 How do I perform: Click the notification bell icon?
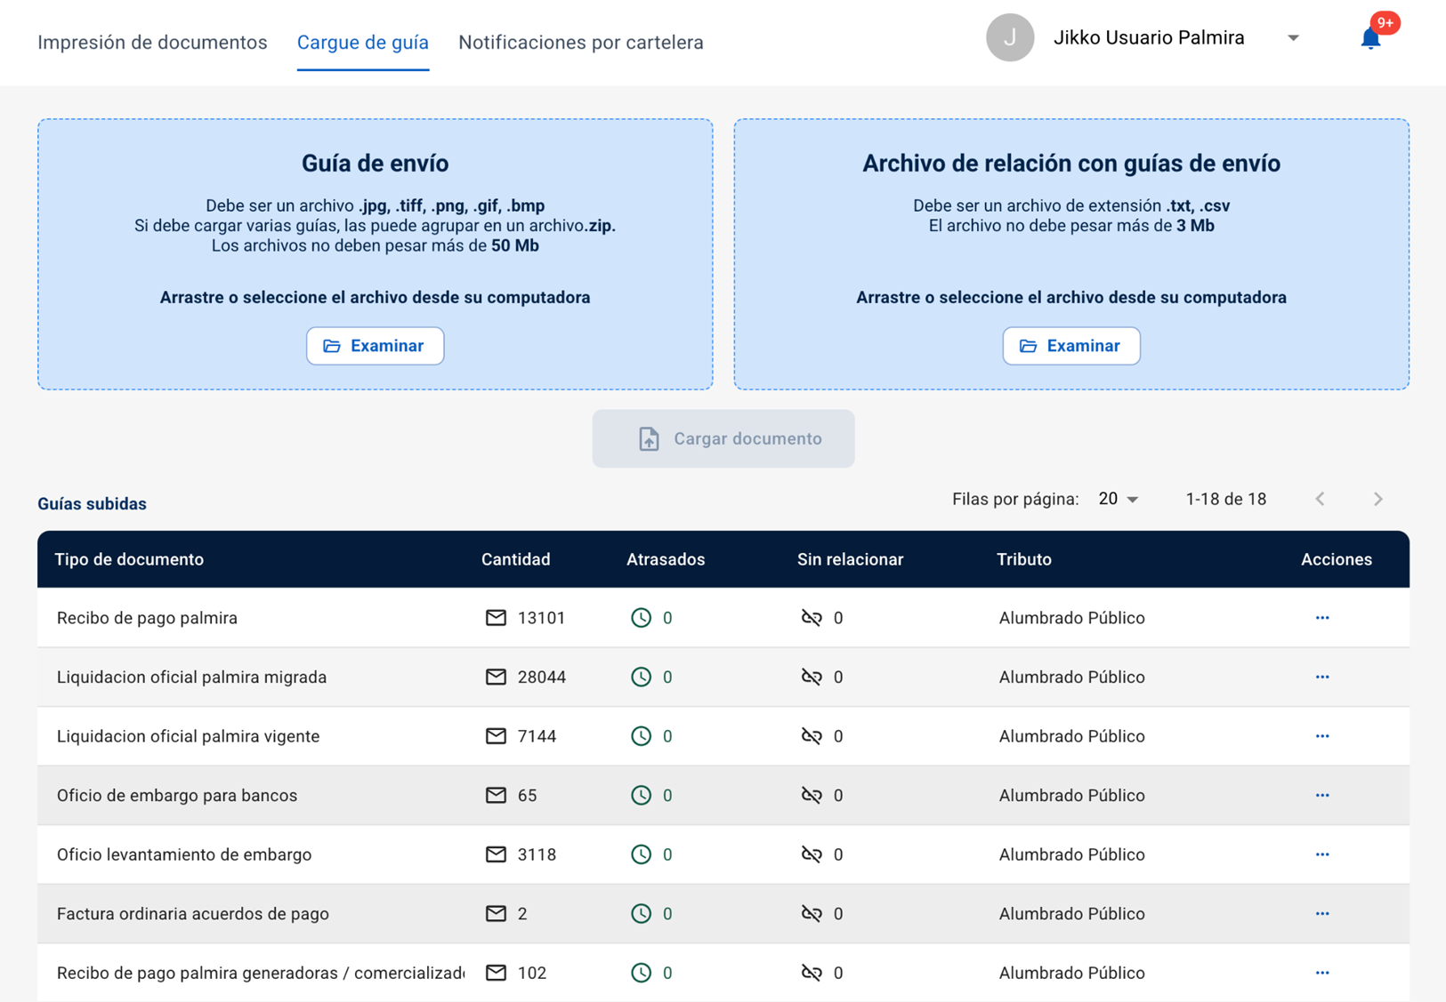[1370, 38]
